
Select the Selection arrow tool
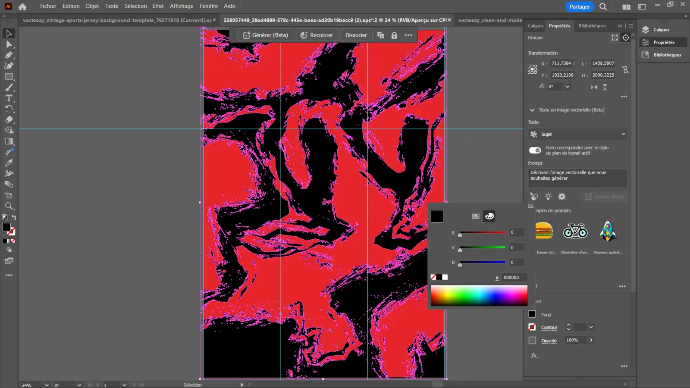pyautogui.click(x=9, y=34)
